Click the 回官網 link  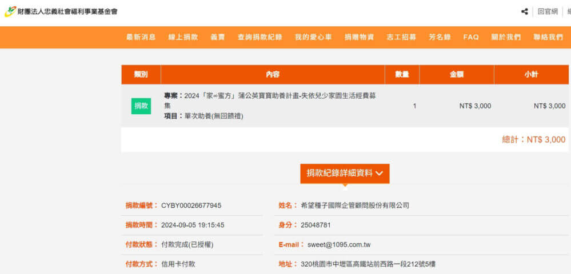tap(548, 11)
